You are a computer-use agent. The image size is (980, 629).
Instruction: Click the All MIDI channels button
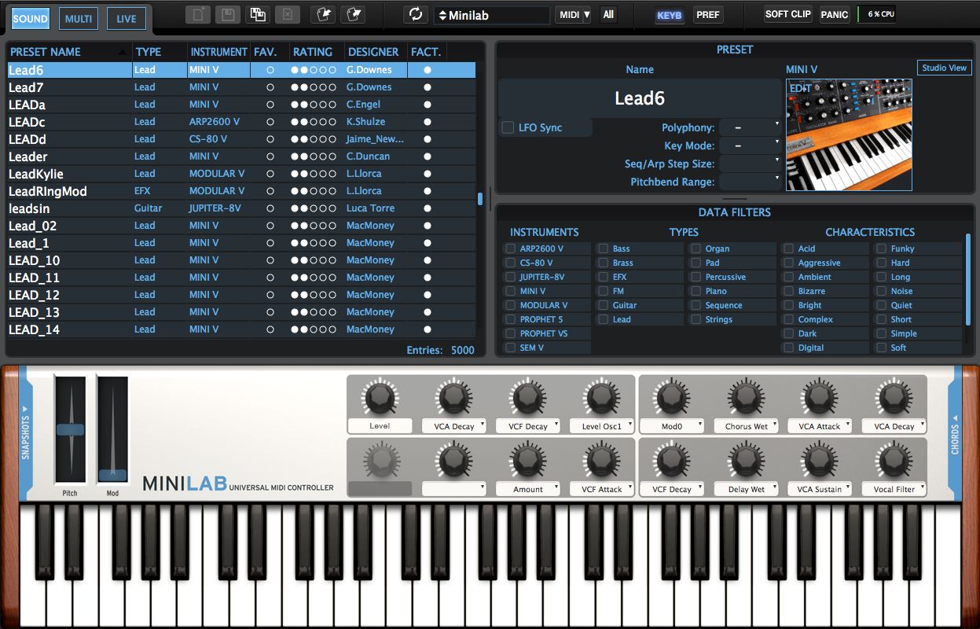[x=608, y=15]
